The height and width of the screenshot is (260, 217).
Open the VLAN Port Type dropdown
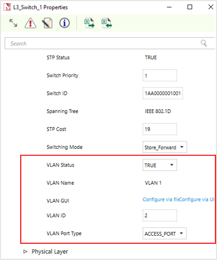(x=165, y=234)
